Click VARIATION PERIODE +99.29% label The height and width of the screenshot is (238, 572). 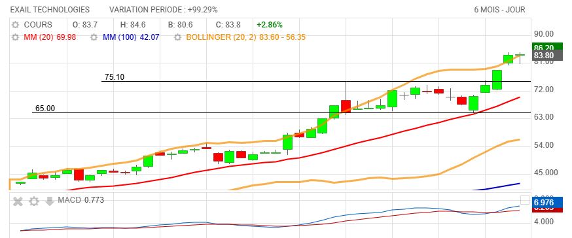point(164,10)
